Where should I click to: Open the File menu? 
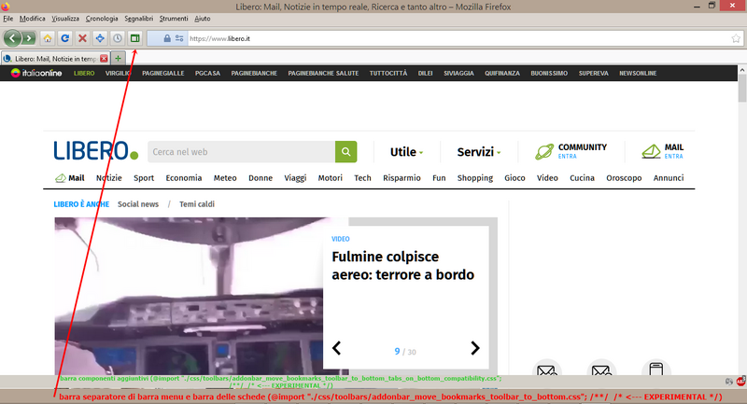[8, 19]
